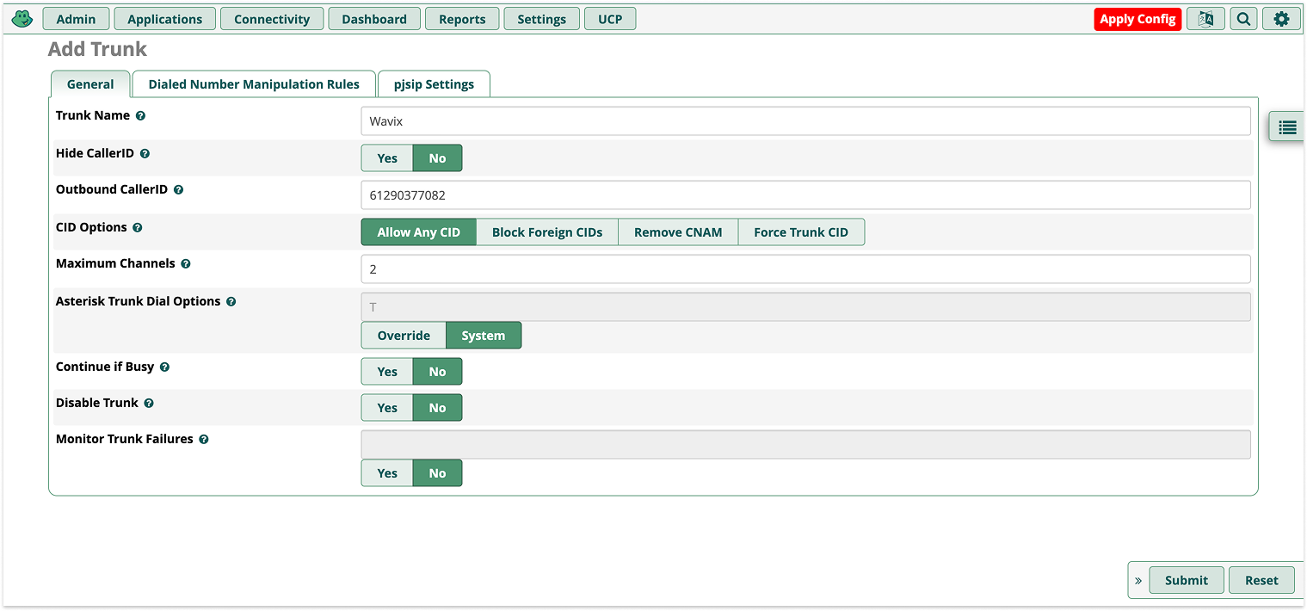This screenshot has width=1307, height=611.
Task: Expand the trunk list sidebar icon
Action: (1286, 127)
